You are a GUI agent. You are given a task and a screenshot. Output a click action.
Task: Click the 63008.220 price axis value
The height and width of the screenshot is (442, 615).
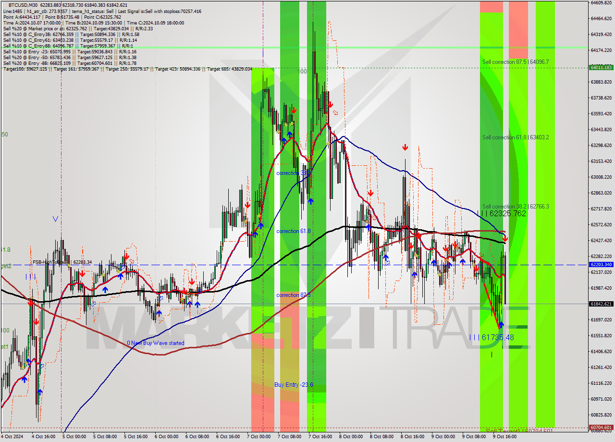tap(601, 177)
